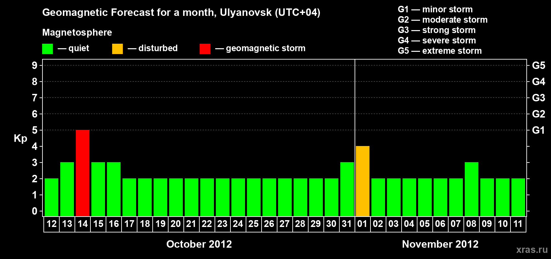Click the '— geomagnetic storm' legend text
The width and height of the screenshot is (551, 259).
(260, 48)
